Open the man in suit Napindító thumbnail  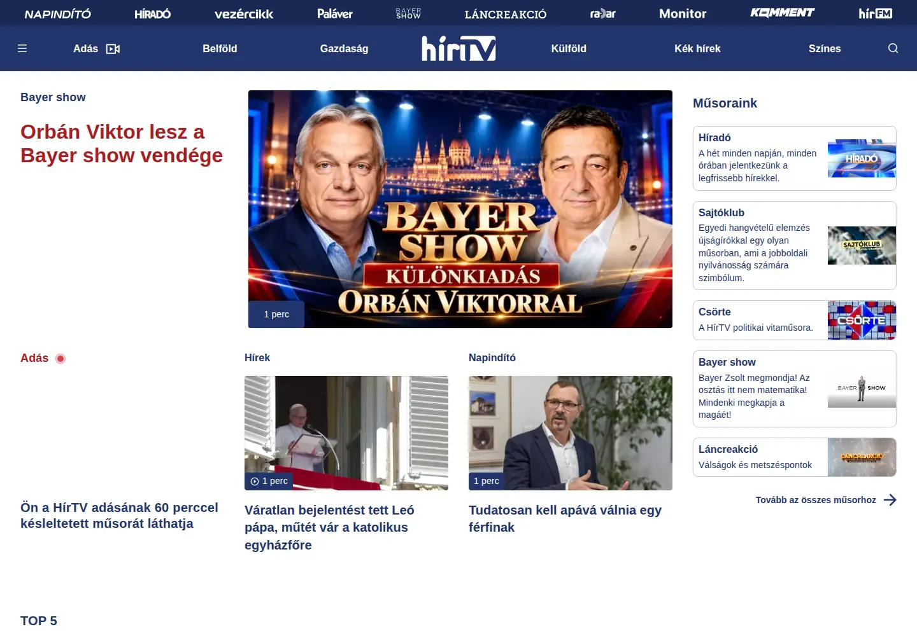(x=571, y=433)
